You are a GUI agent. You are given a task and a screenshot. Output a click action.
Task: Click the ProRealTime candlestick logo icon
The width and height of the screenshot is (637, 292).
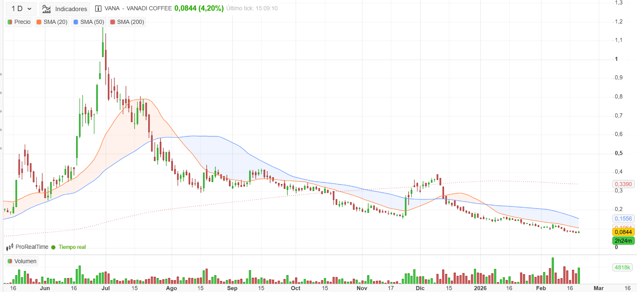pos(9,247)
